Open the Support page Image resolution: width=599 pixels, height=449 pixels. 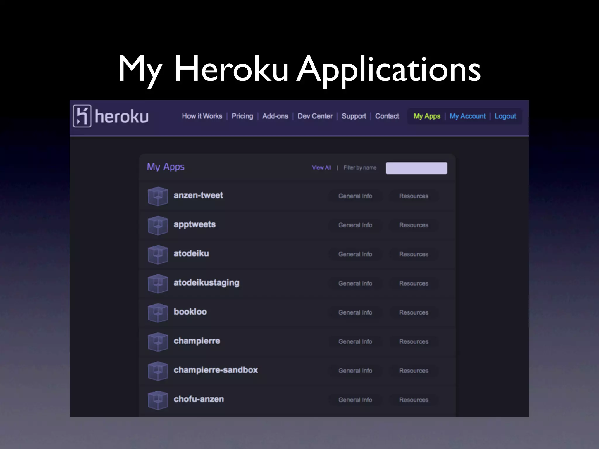coord(354,116)
